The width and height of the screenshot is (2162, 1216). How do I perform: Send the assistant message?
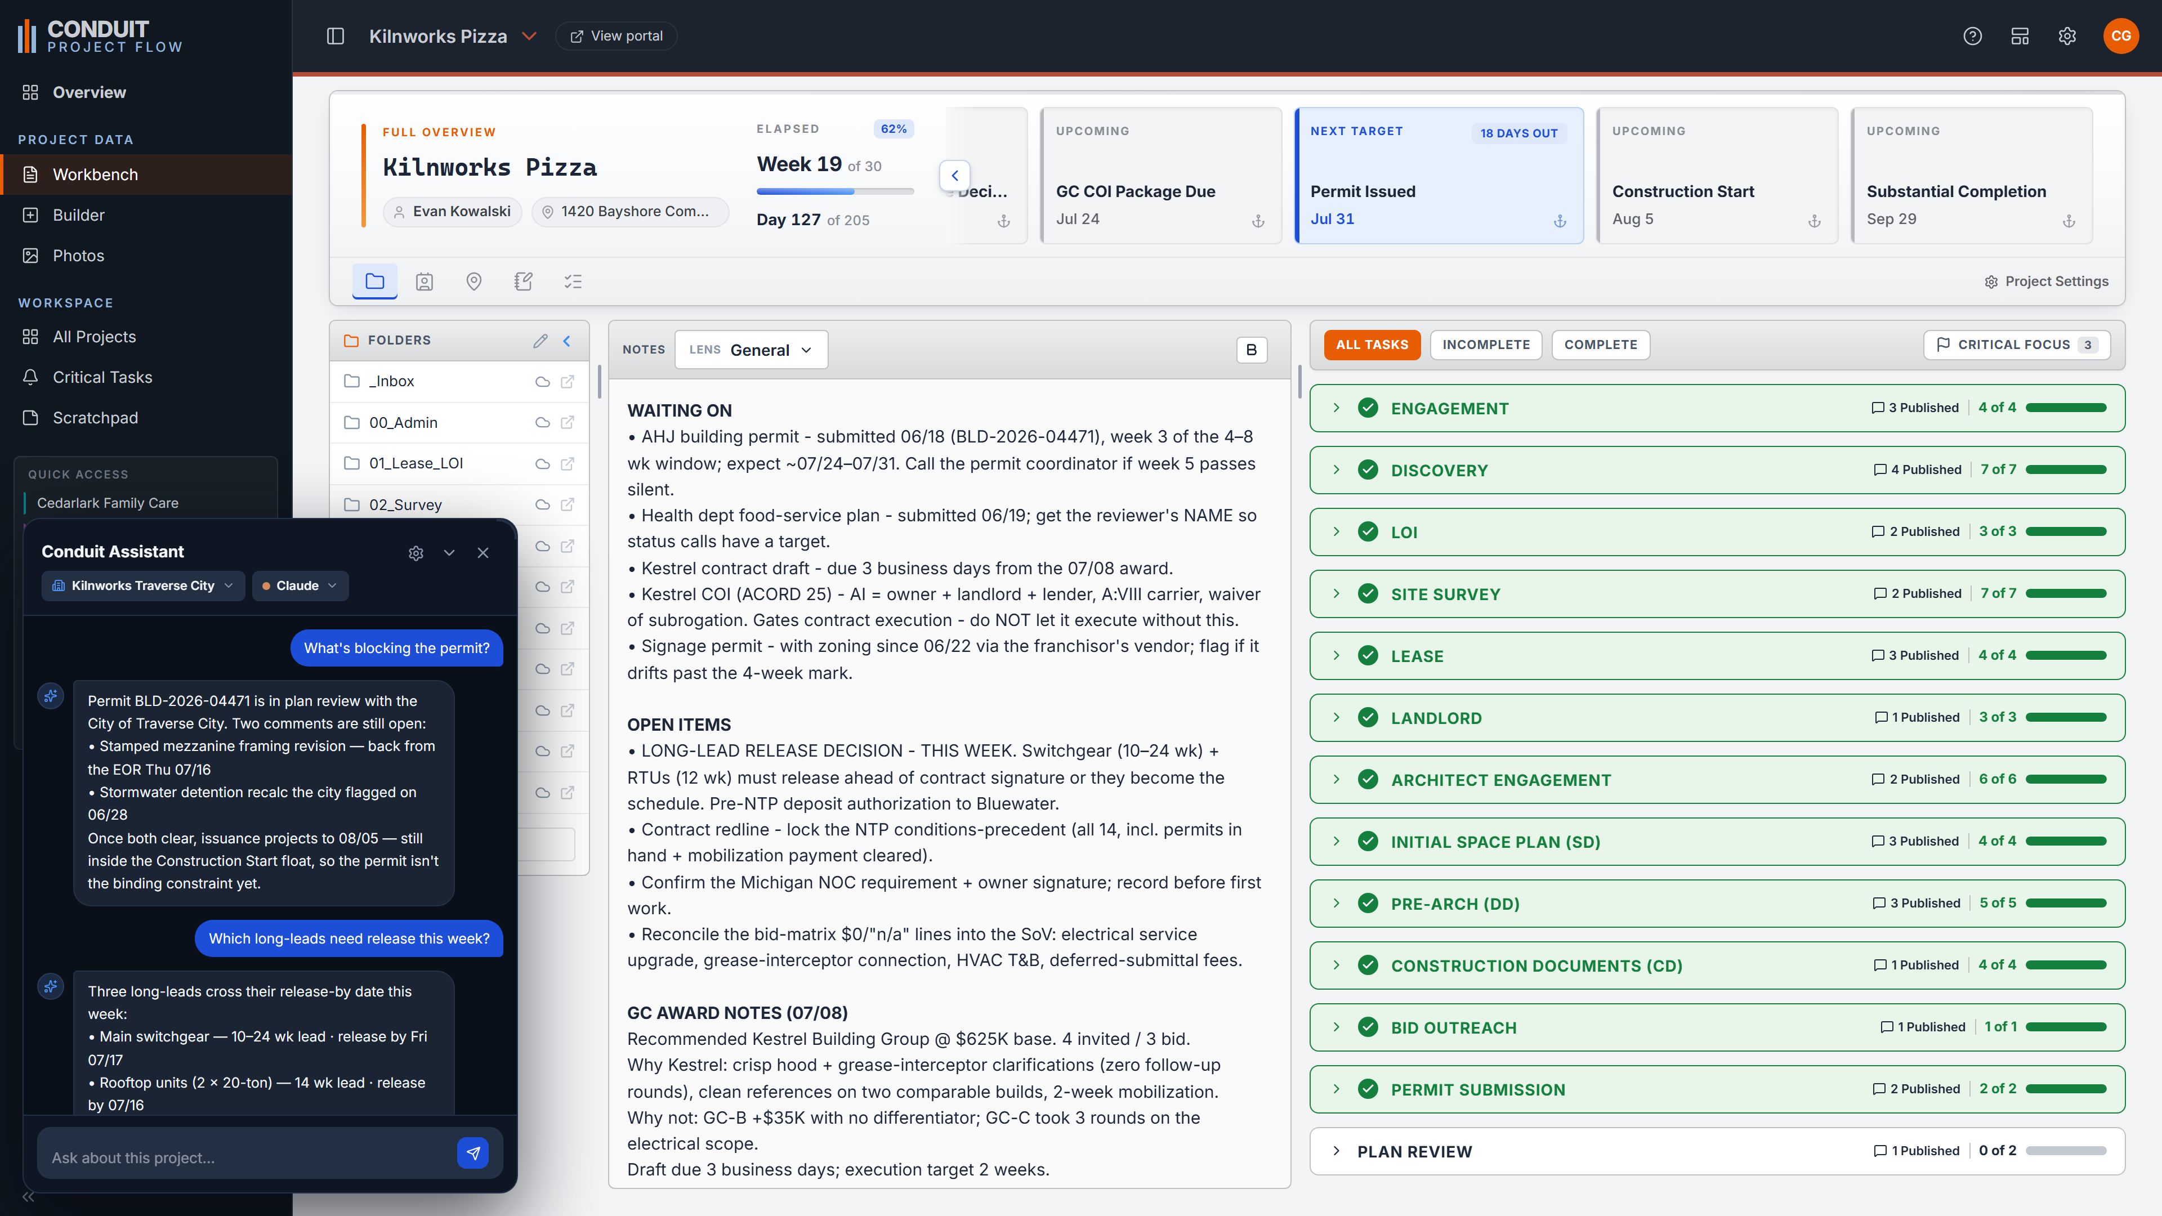(x=474, y=1153)
